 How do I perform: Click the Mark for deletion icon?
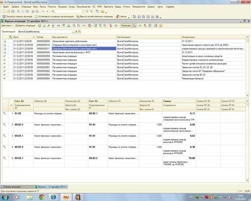(x=53, y=25)
